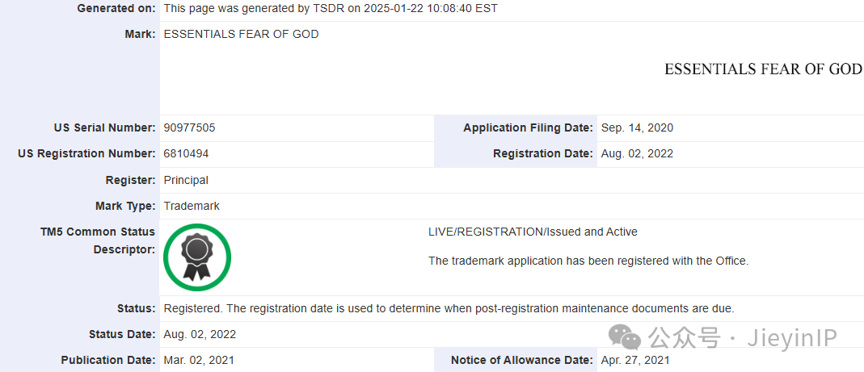This screenshot has width=864, height=372.
Task: Click the TSDR generated-on timestamp text
Action: 331,8
